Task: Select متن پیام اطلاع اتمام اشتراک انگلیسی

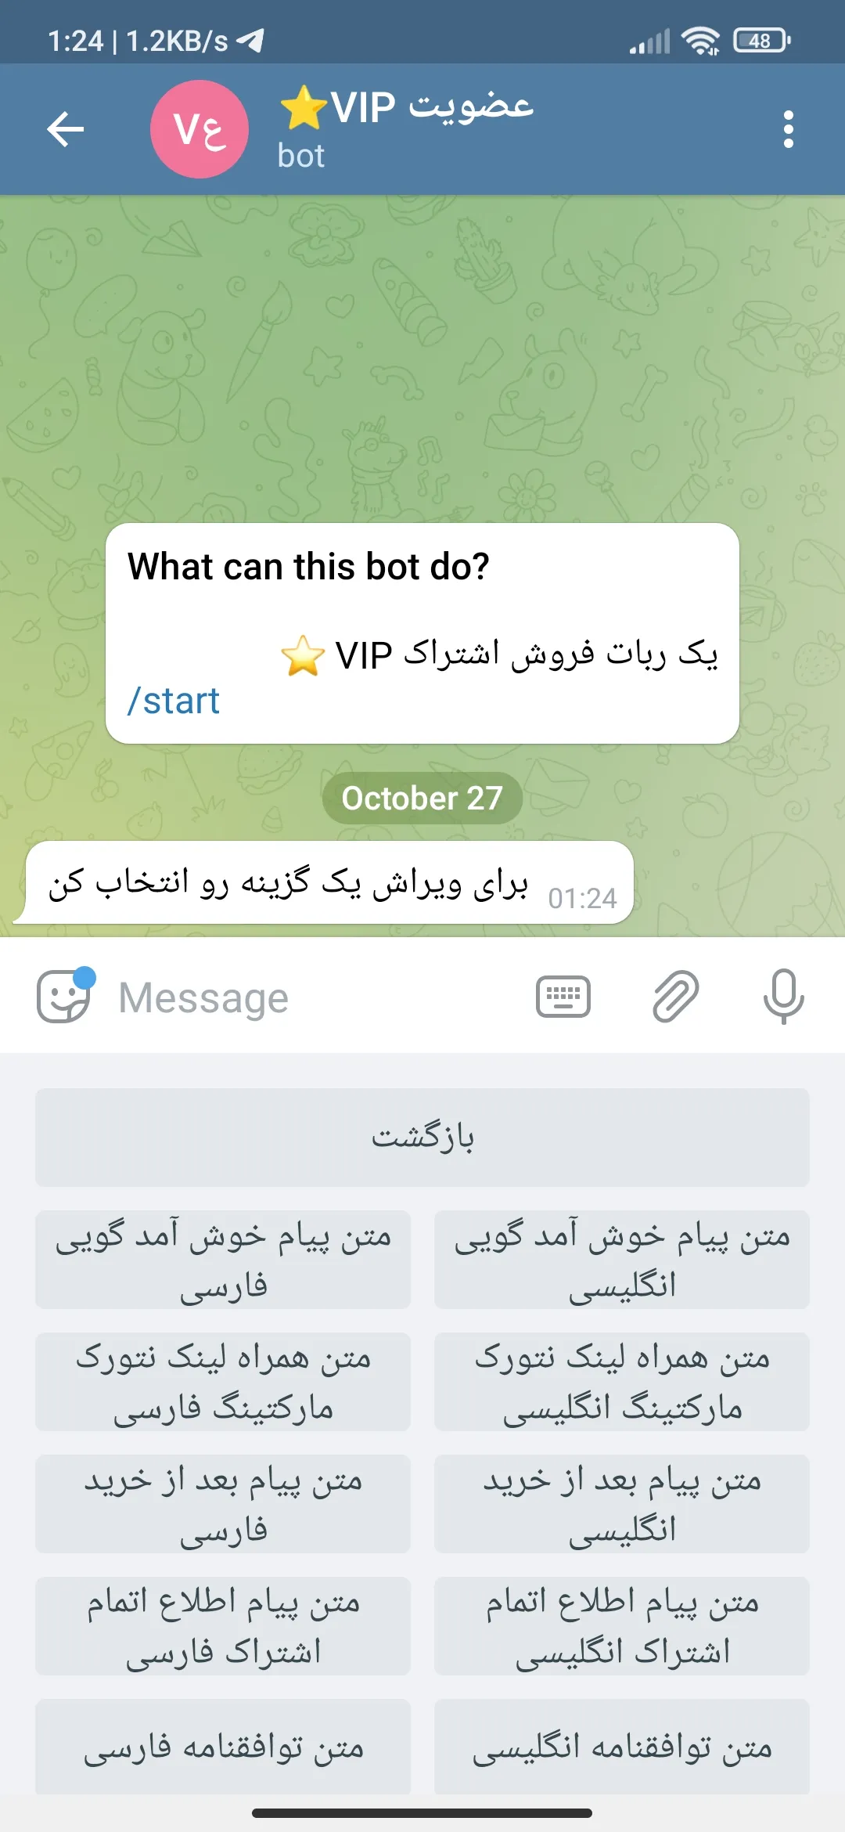Action: [622, 1626]
